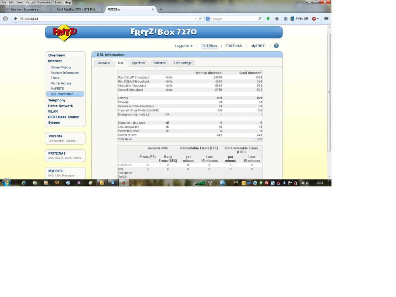Click the sidebar Overview entry

point(56,55)
